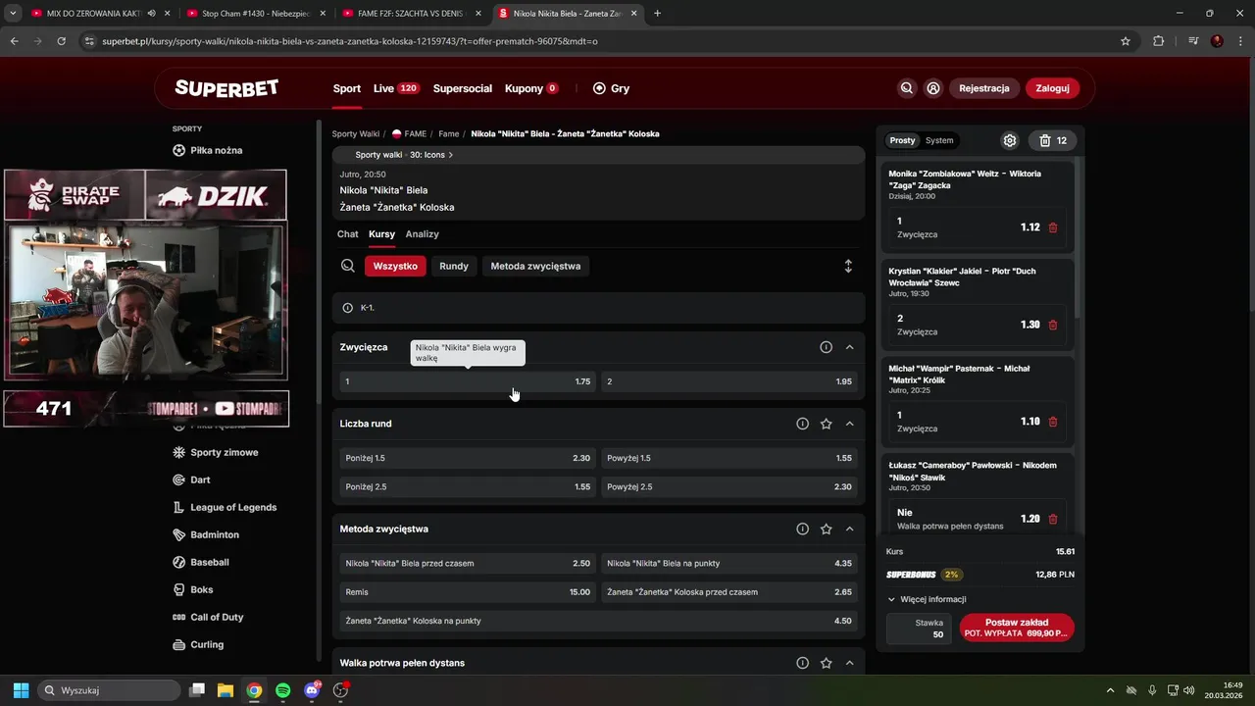The height and width of the screenshot is (706, 1255).
Task: Pick Remis at odds 15.00
Action: click(x=468, y=592)
